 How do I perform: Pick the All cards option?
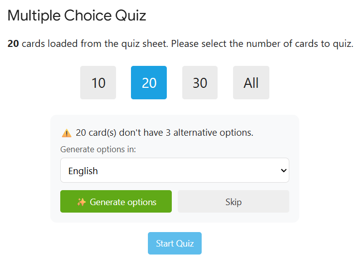[251, 82]
